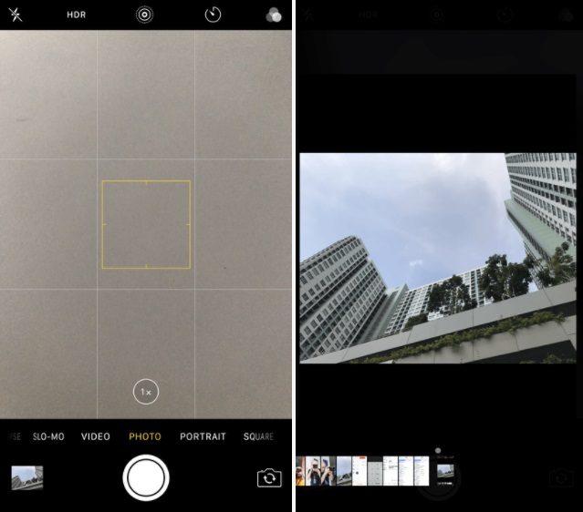Open the color filters icon

pyautogui.click(x=275, y=15)
